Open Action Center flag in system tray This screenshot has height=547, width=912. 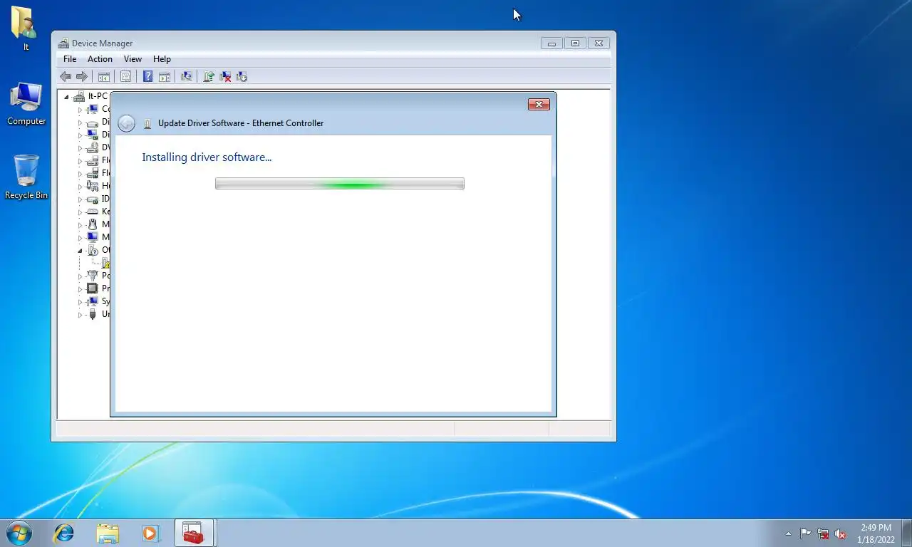(805, 533)
